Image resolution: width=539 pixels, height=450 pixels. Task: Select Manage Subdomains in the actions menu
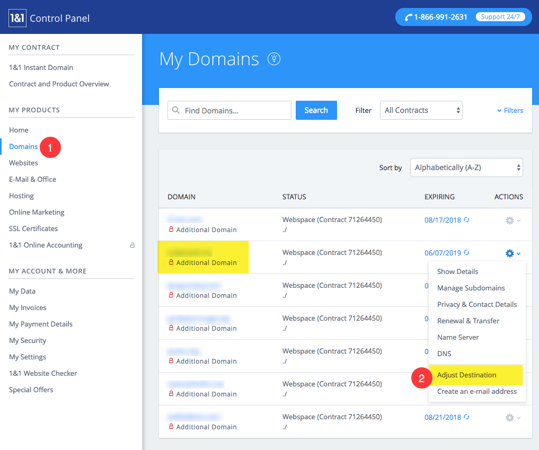click(471, 288)
